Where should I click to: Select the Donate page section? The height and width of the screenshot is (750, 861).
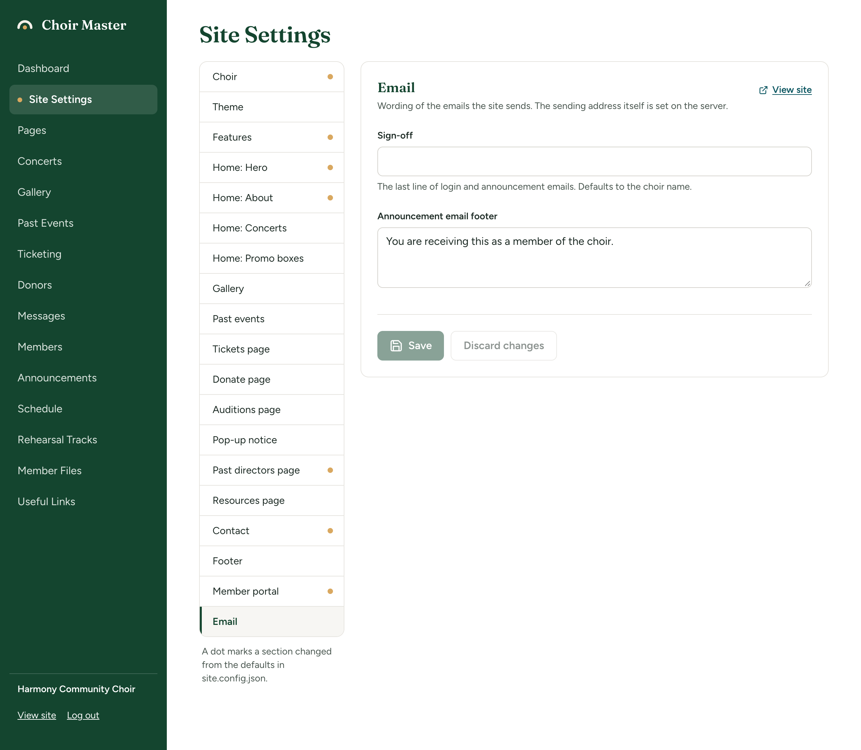tap(272, 380)
